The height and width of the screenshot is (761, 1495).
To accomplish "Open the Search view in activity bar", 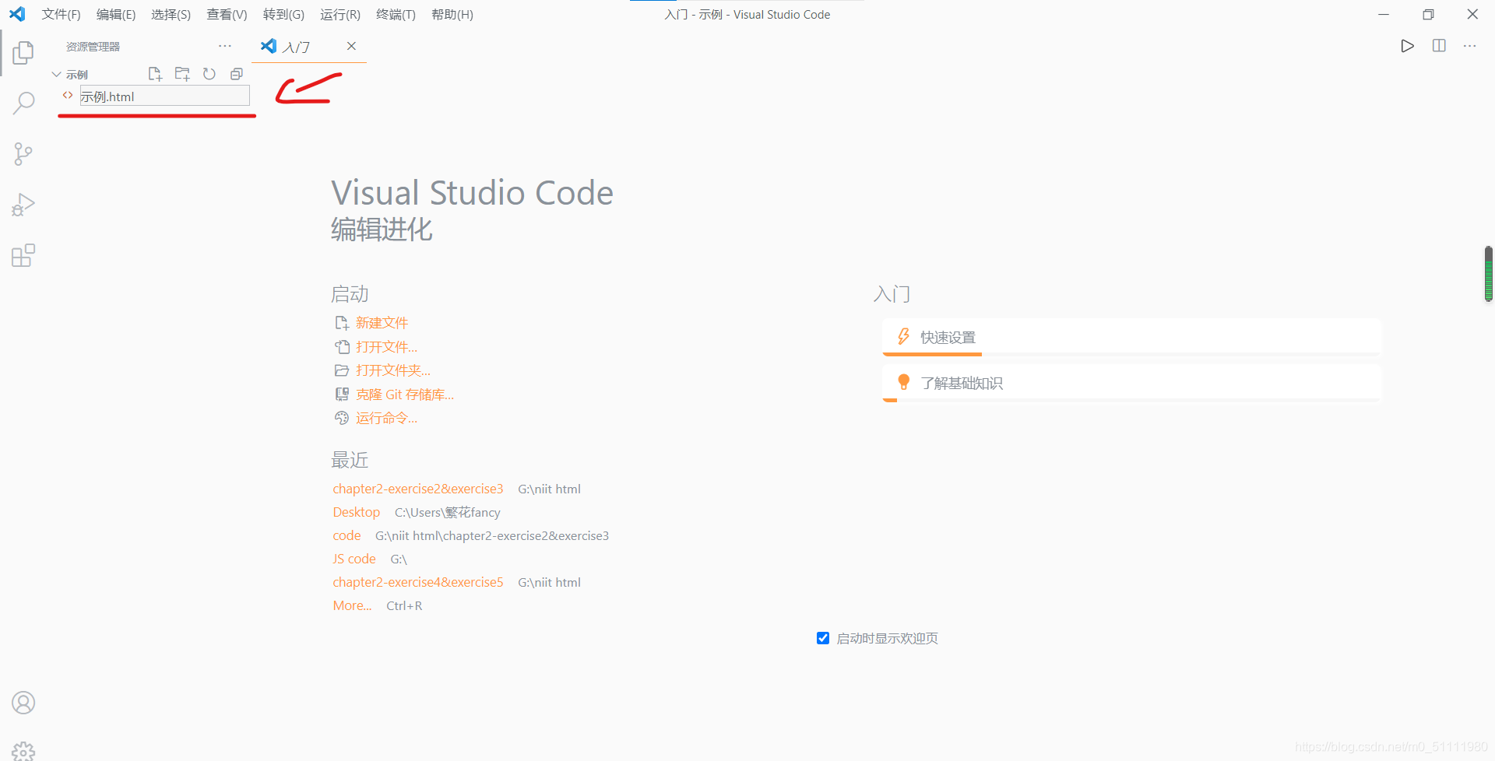I will coord(23,103).
